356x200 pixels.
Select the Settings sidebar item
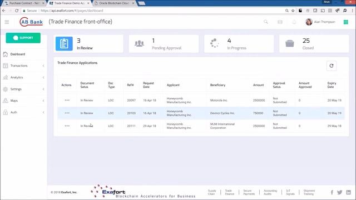16,89
